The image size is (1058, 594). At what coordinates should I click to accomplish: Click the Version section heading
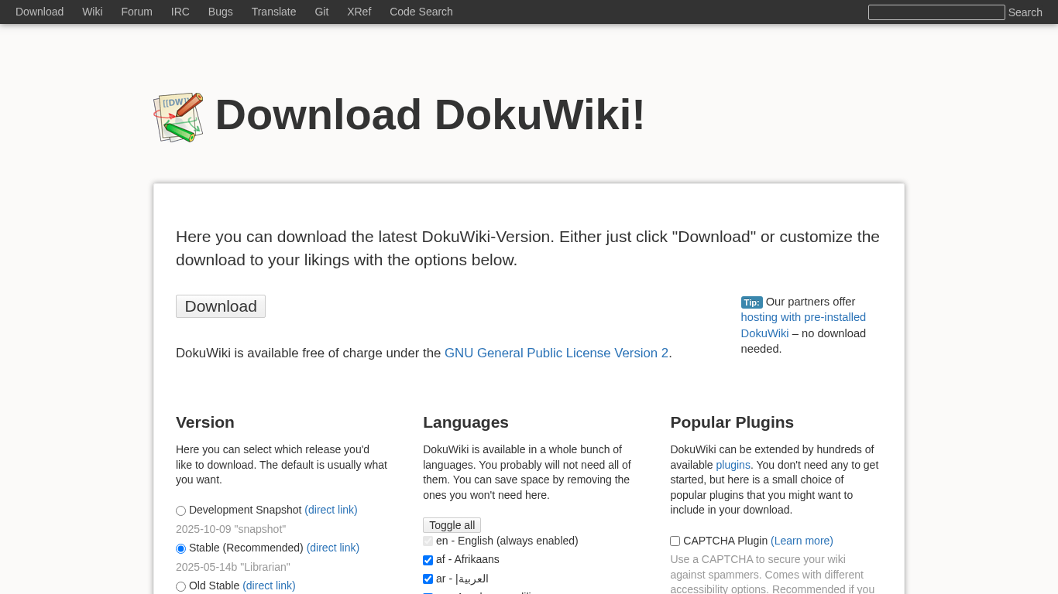click(x=205, y=422)
